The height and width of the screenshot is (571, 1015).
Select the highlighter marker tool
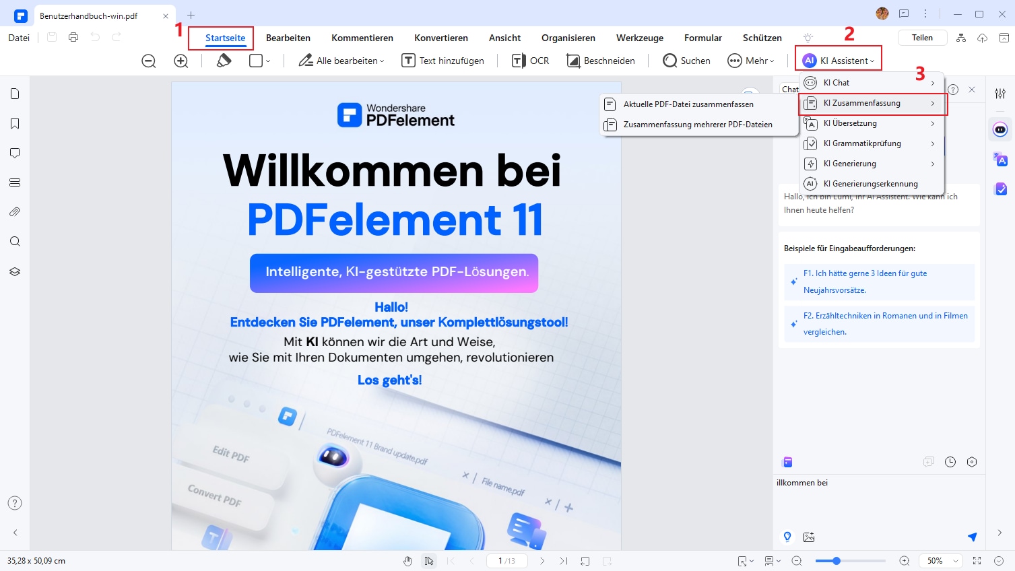(x=224, y=61)
